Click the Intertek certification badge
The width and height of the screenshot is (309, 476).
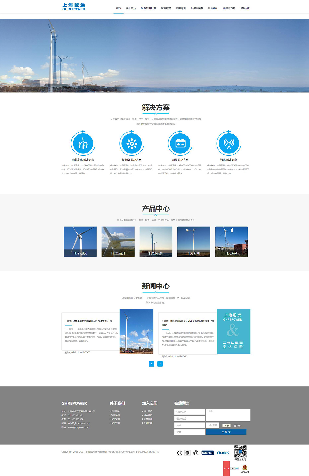(x=208, y=453)
